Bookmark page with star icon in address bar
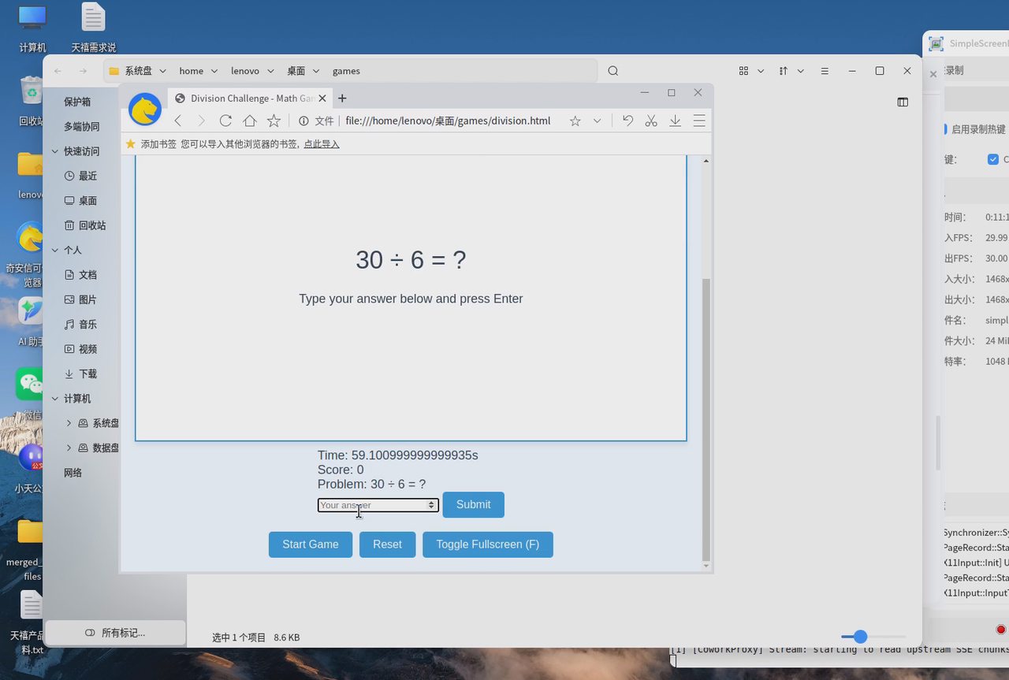 tap(575, 121)
